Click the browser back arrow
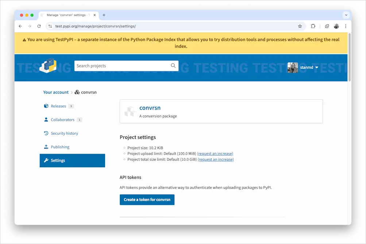This screenshot has height=244, width=366. [x=20, y=26]
